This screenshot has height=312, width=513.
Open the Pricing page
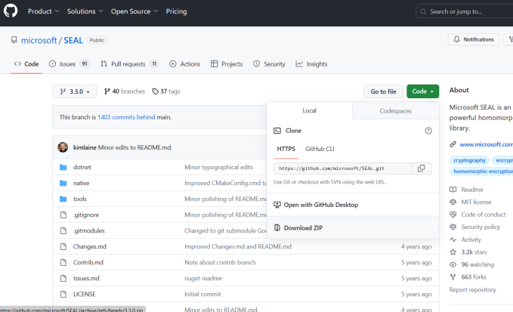click(176, 11)
